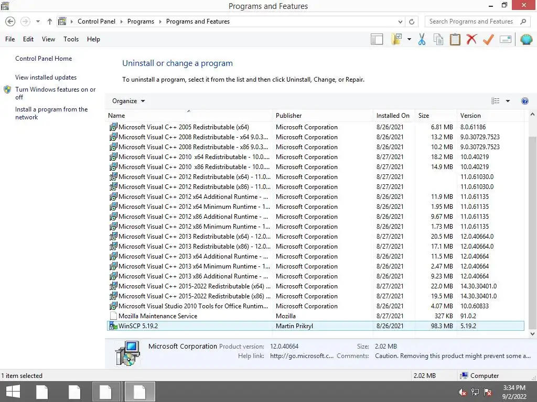537x402 pixels.
Task: Sort by the Version column header
Action: click(490, 116)
